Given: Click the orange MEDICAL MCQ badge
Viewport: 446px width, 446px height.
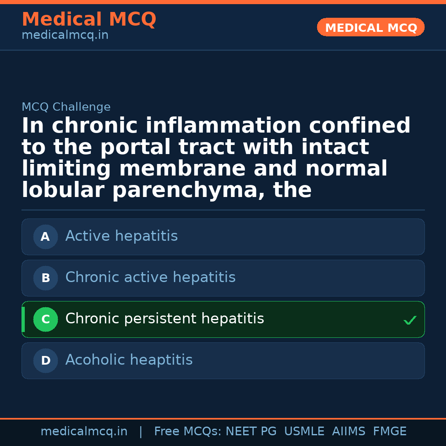Looking at the screenshot, I should click(370, 27).
